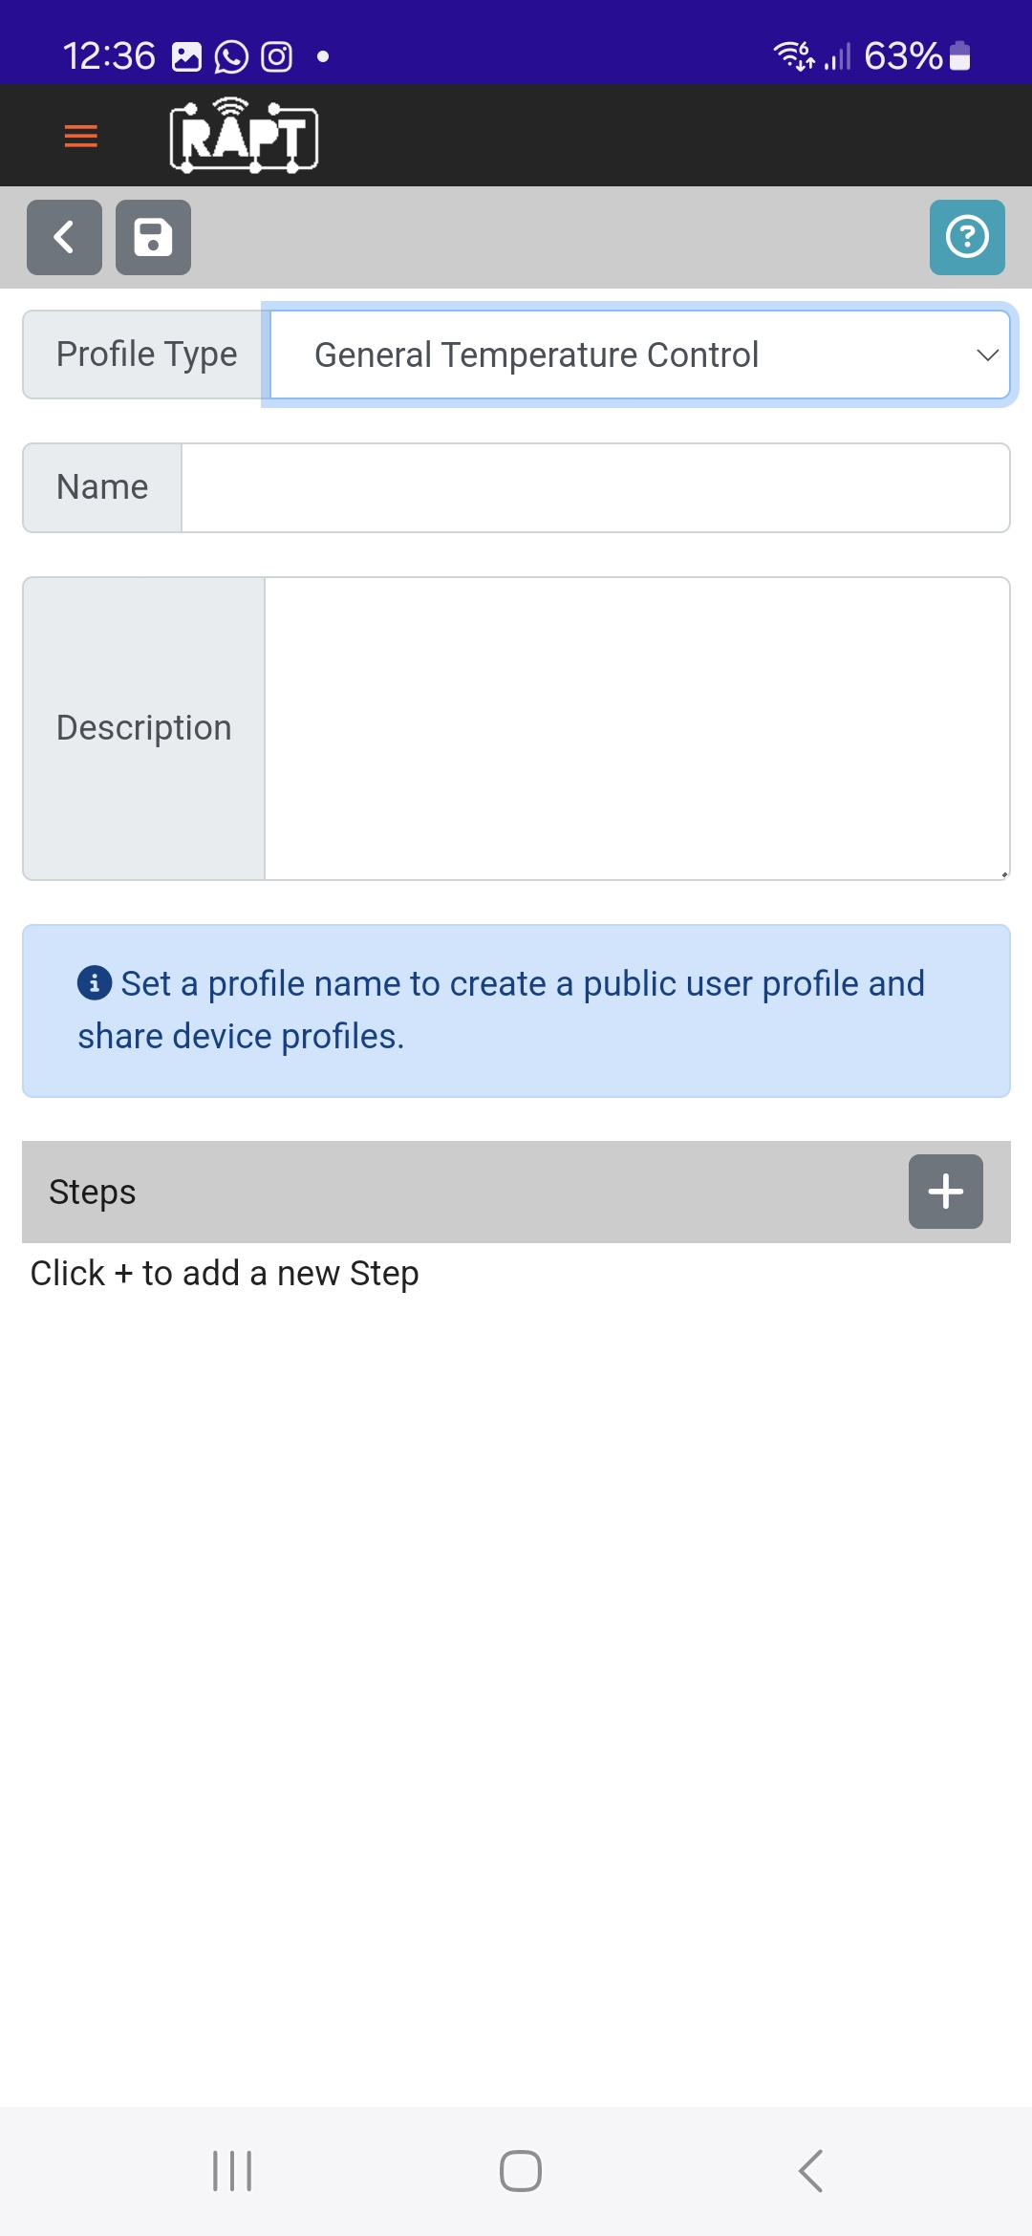Screen dimensions: 1032x2236
Task: Add a new step with the plus button
Action: pos(945,1192)
